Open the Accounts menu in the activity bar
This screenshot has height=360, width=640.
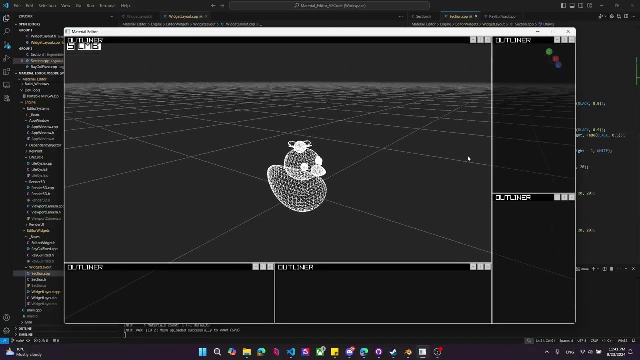tap(6, 317)
